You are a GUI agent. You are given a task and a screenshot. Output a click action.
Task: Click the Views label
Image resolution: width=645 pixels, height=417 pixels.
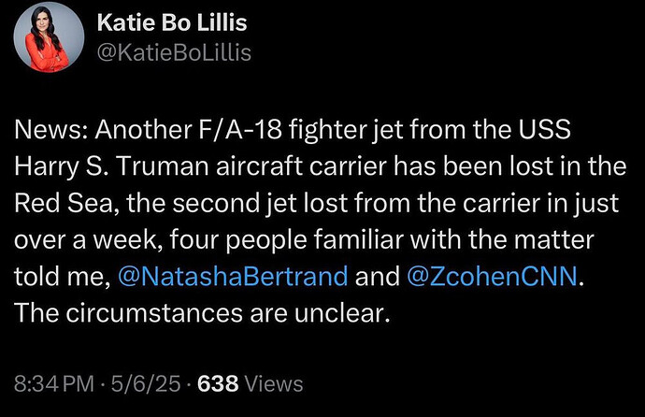coord(274,383)
